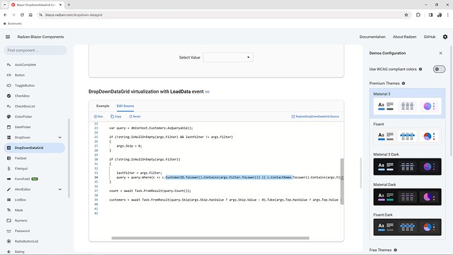The image size is (453, 255).
Task: Open the hamburger navigation menu
Action: pyautogui.click(x=8, y=37)
